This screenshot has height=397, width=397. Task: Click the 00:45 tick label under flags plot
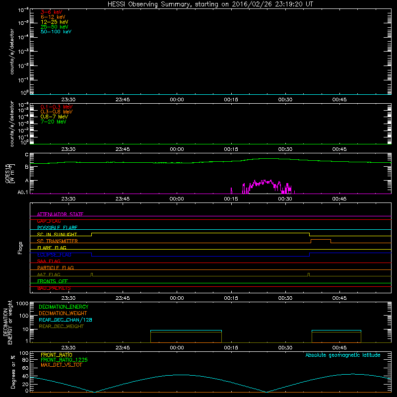pyautogui.click(x=339, y=298)
